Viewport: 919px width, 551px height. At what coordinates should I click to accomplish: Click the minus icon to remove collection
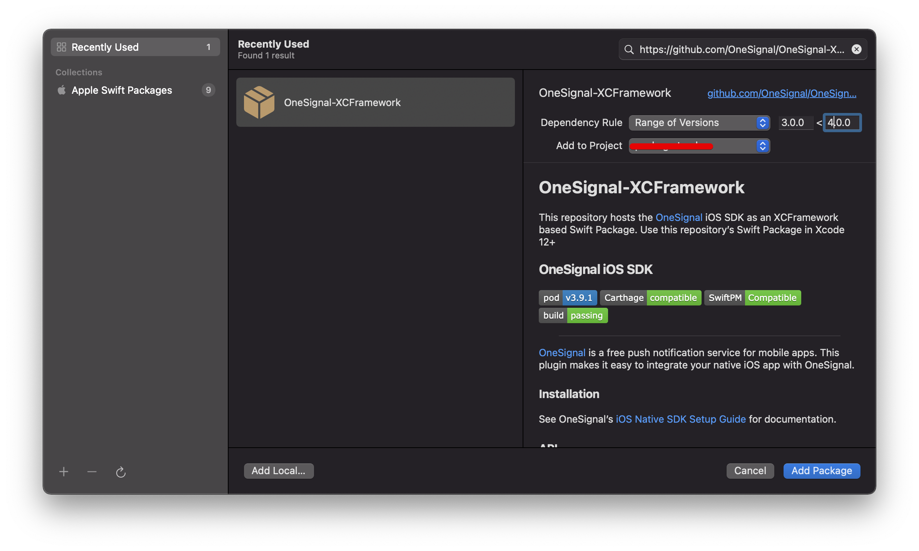(x=92, y=471)
